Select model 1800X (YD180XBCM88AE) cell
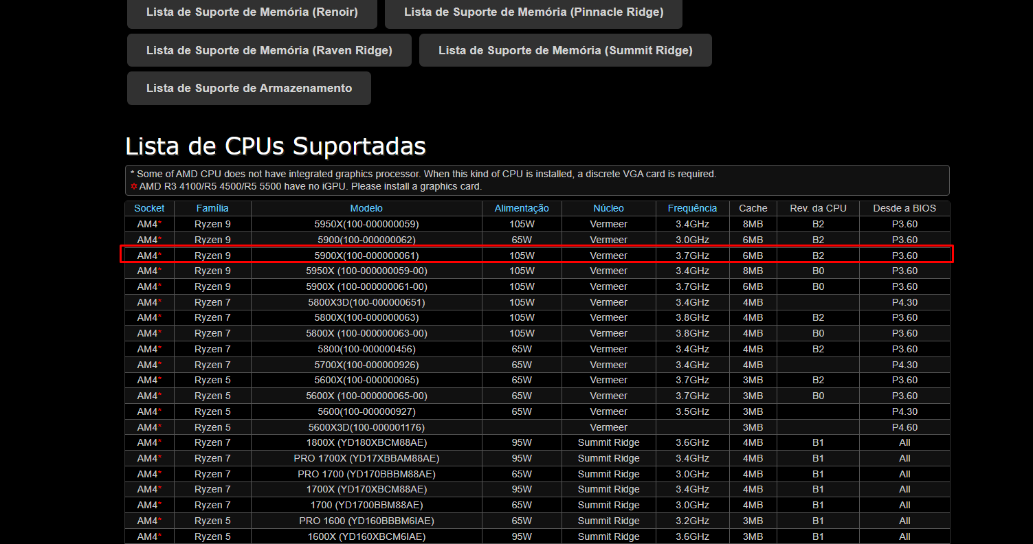 coord(366,442)
